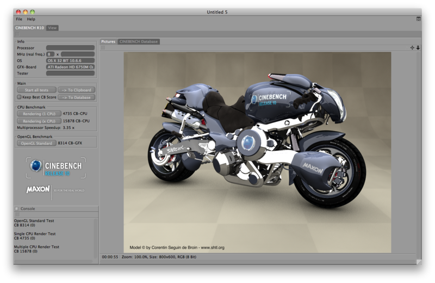
Task: Click the grip icon below Pictures tab
Action: pyautogui.click(x=103, y=48)
